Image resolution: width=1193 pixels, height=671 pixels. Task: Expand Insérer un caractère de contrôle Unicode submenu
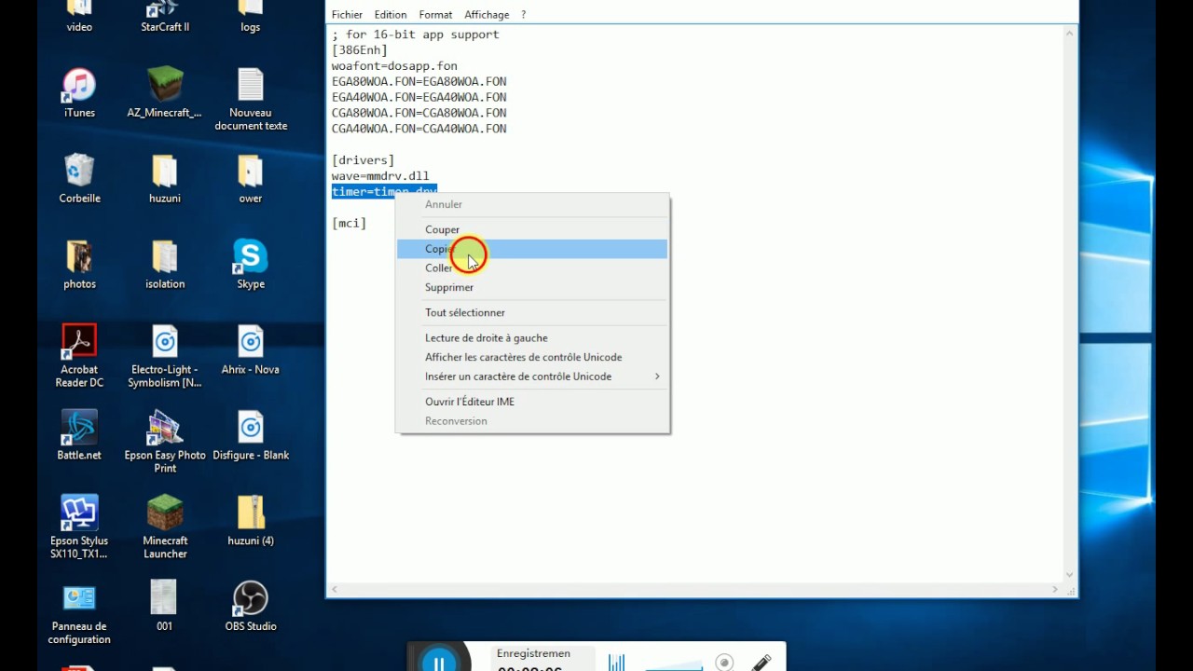[x=532, y=377]
